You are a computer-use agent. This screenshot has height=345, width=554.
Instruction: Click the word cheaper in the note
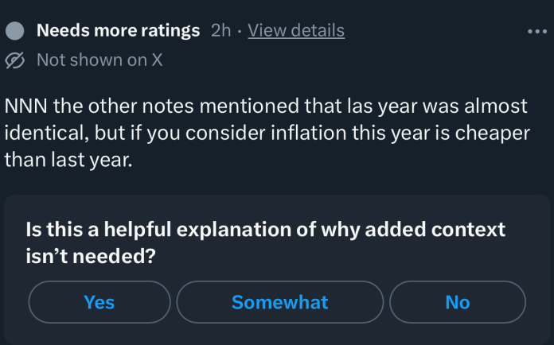[494, 132]
